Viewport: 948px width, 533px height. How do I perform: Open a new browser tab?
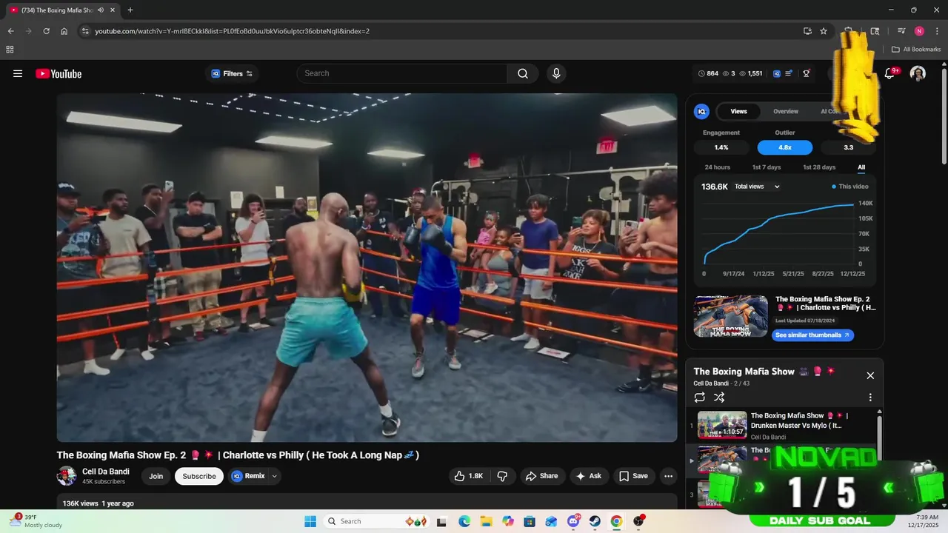click(130, 10)
